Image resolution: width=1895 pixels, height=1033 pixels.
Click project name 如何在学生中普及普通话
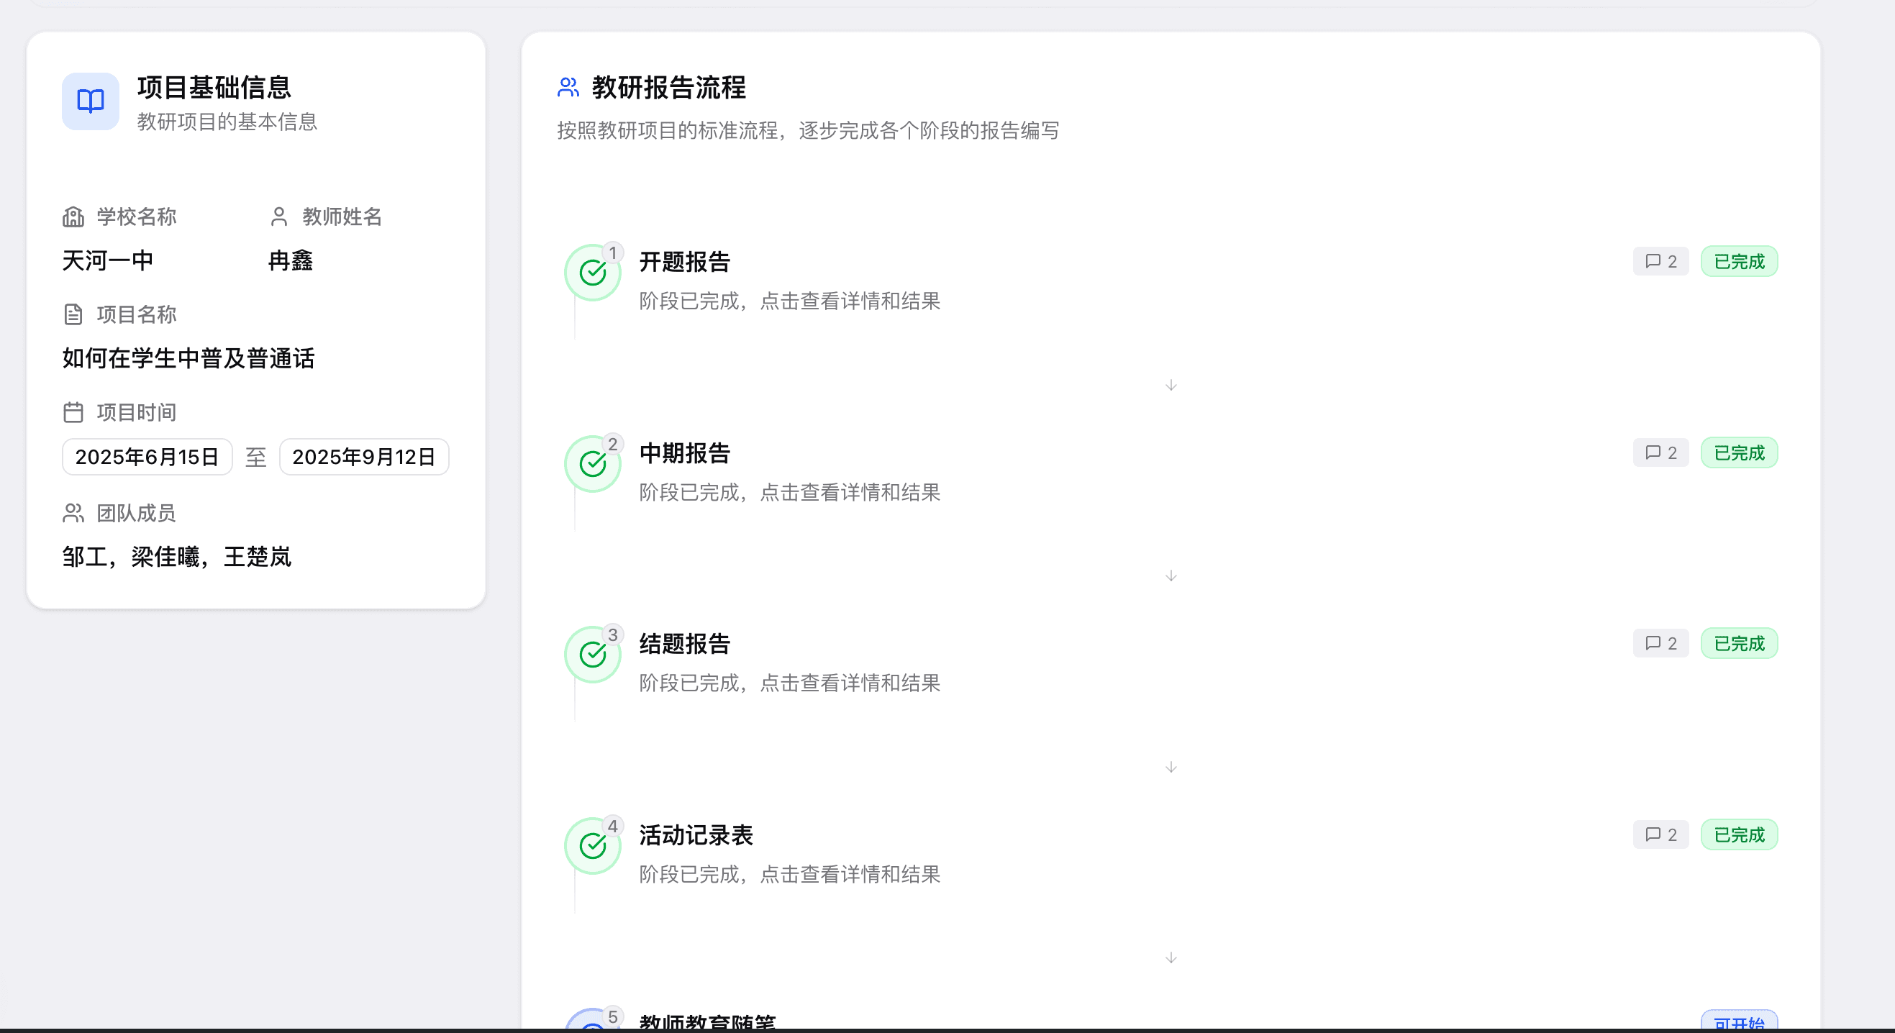(188, 358)
